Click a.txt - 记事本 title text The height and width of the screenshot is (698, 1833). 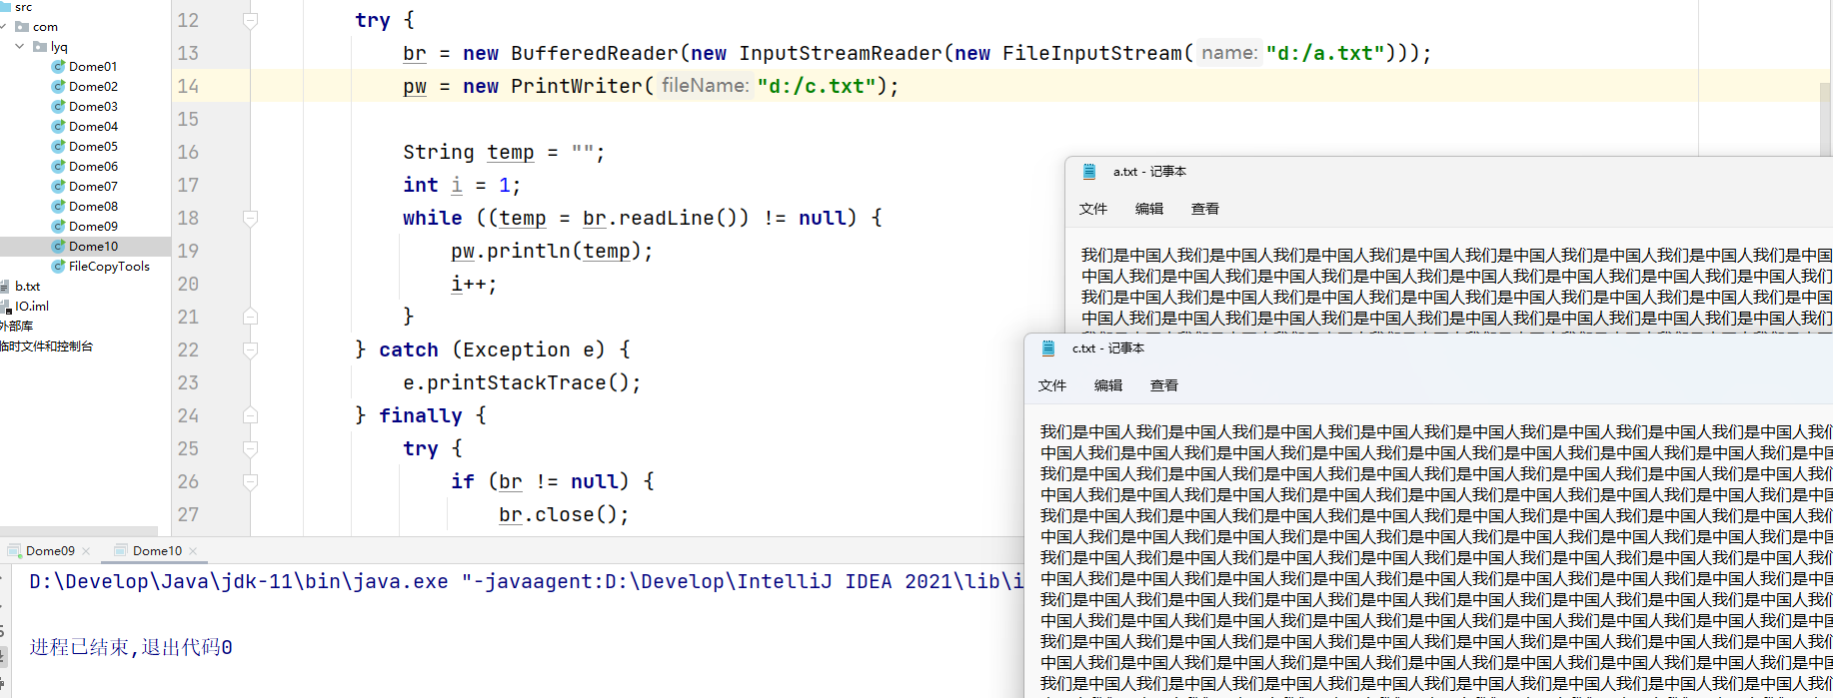(1149, 172)
